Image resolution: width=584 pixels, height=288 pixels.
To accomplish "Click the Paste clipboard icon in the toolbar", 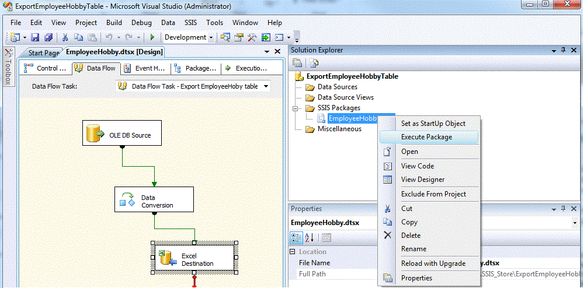I will pyautogui.click(x=92, y=37).
